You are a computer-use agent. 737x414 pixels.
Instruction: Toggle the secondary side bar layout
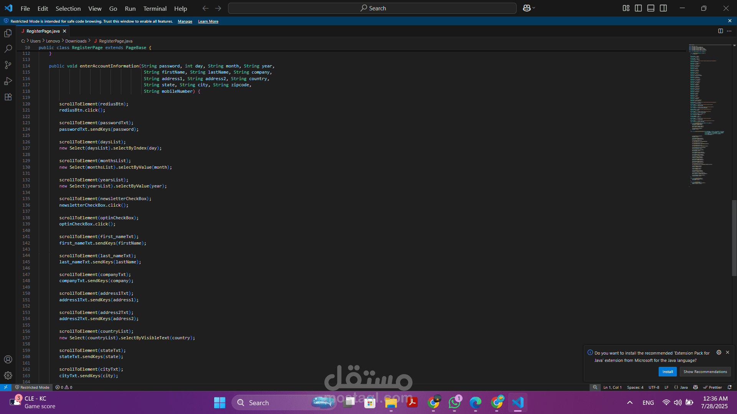coord(663,8)
